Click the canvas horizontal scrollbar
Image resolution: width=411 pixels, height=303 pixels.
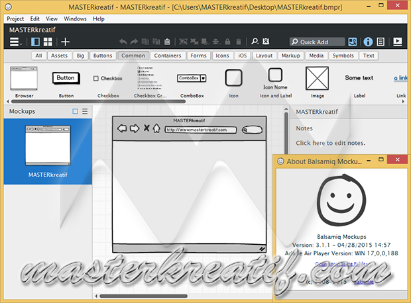point(143,296)
